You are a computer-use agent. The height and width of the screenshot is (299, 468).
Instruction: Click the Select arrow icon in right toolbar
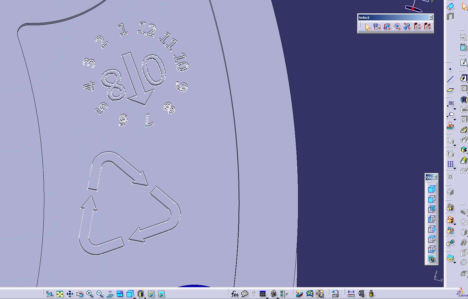point(464,6)
